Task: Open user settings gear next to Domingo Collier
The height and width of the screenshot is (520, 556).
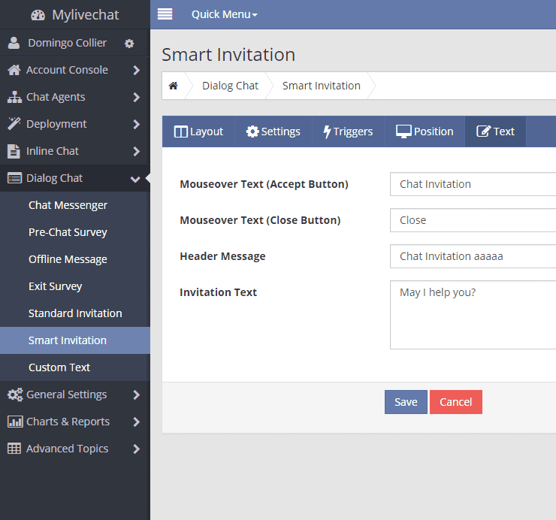Action: click(129, 44)
